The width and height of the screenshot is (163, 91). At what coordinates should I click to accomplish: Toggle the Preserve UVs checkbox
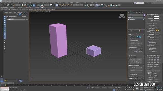click(148, 78)
